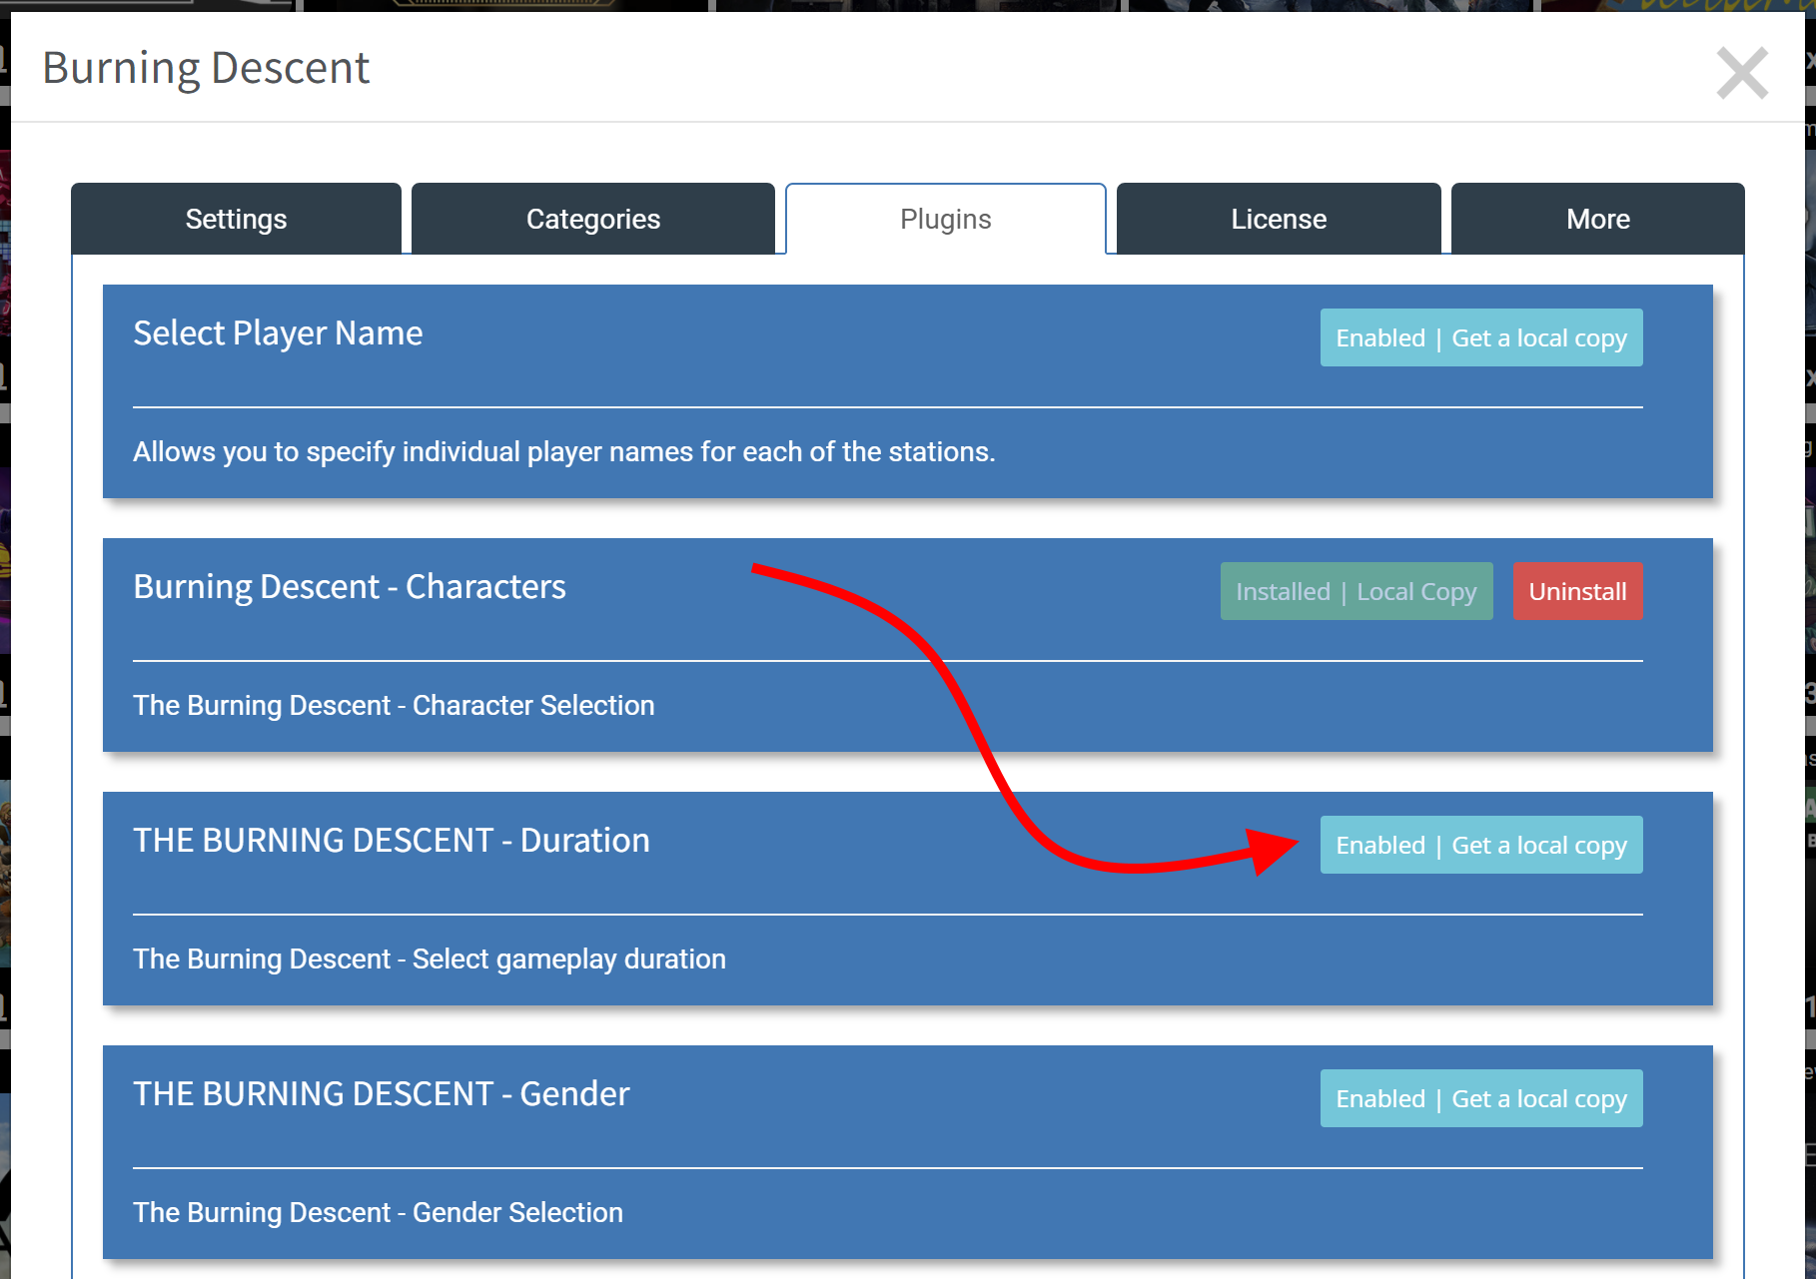
Task: Click the Gender Selection description text
Action: pyautogui.click(x=378, y=1212)
